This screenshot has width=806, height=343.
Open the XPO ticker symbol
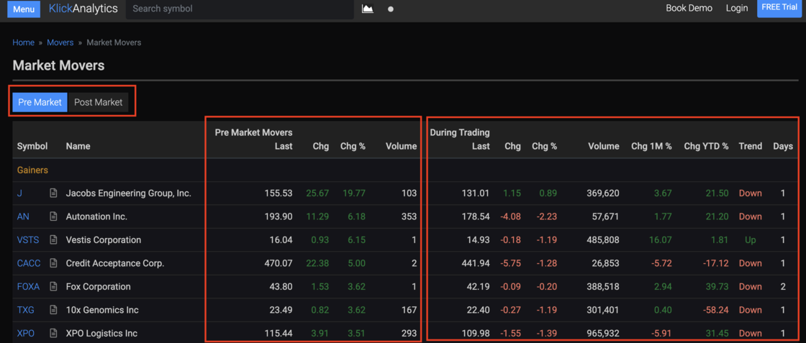26,333
